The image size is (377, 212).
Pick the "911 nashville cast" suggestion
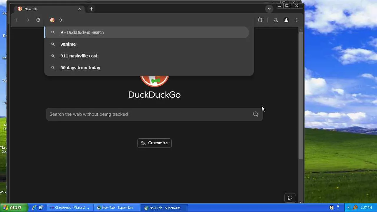147,56
